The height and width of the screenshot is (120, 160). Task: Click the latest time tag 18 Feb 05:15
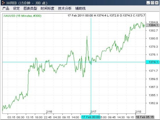(145, 117)
